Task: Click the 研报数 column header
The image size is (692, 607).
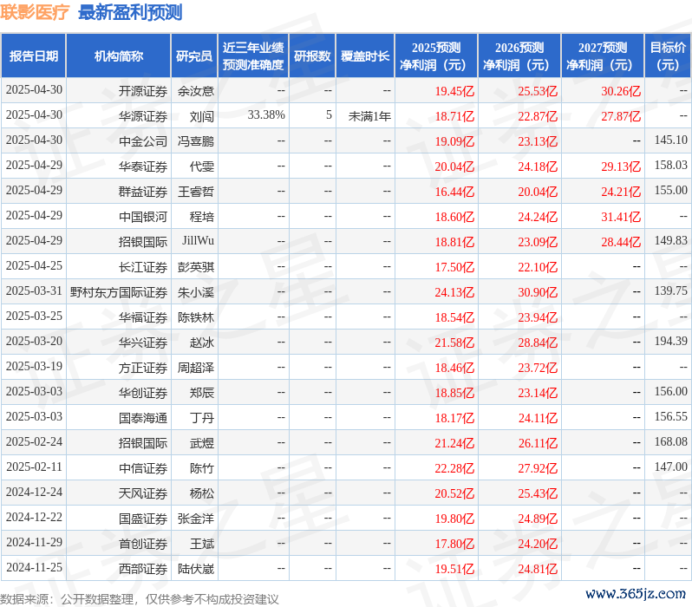Action: click(x=312, y=55)
